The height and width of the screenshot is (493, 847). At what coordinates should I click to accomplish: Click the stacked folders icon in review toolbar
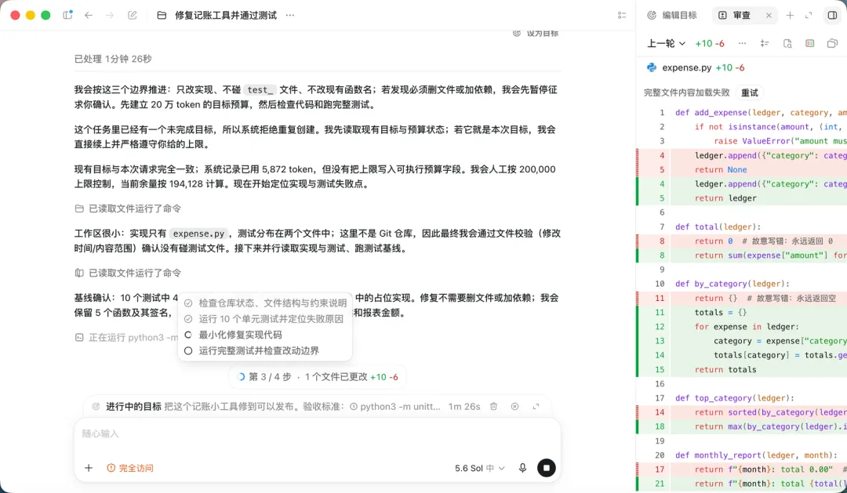(x=832, y=43)
